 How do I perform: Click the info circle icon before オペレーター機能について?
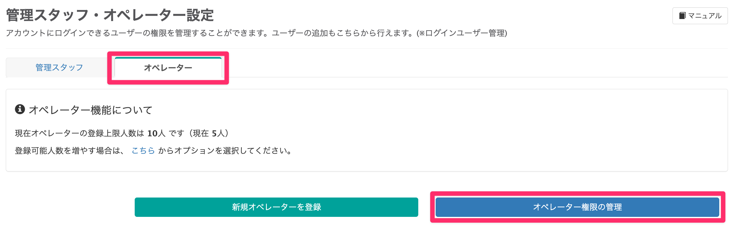(20, 109)
